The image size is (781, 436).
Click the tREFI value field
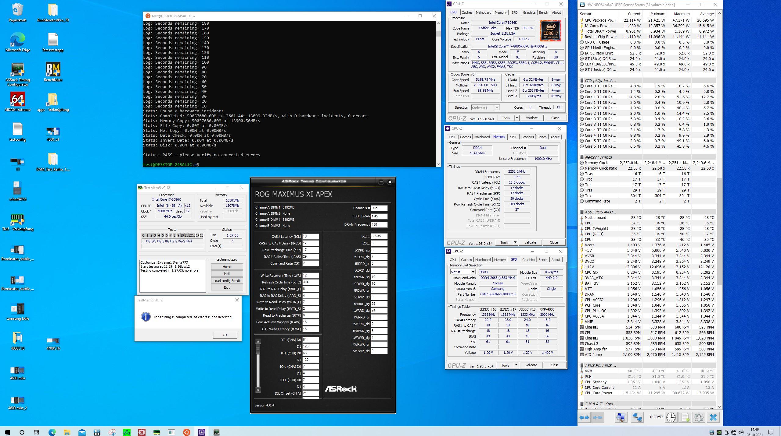(x=379, y=236)
